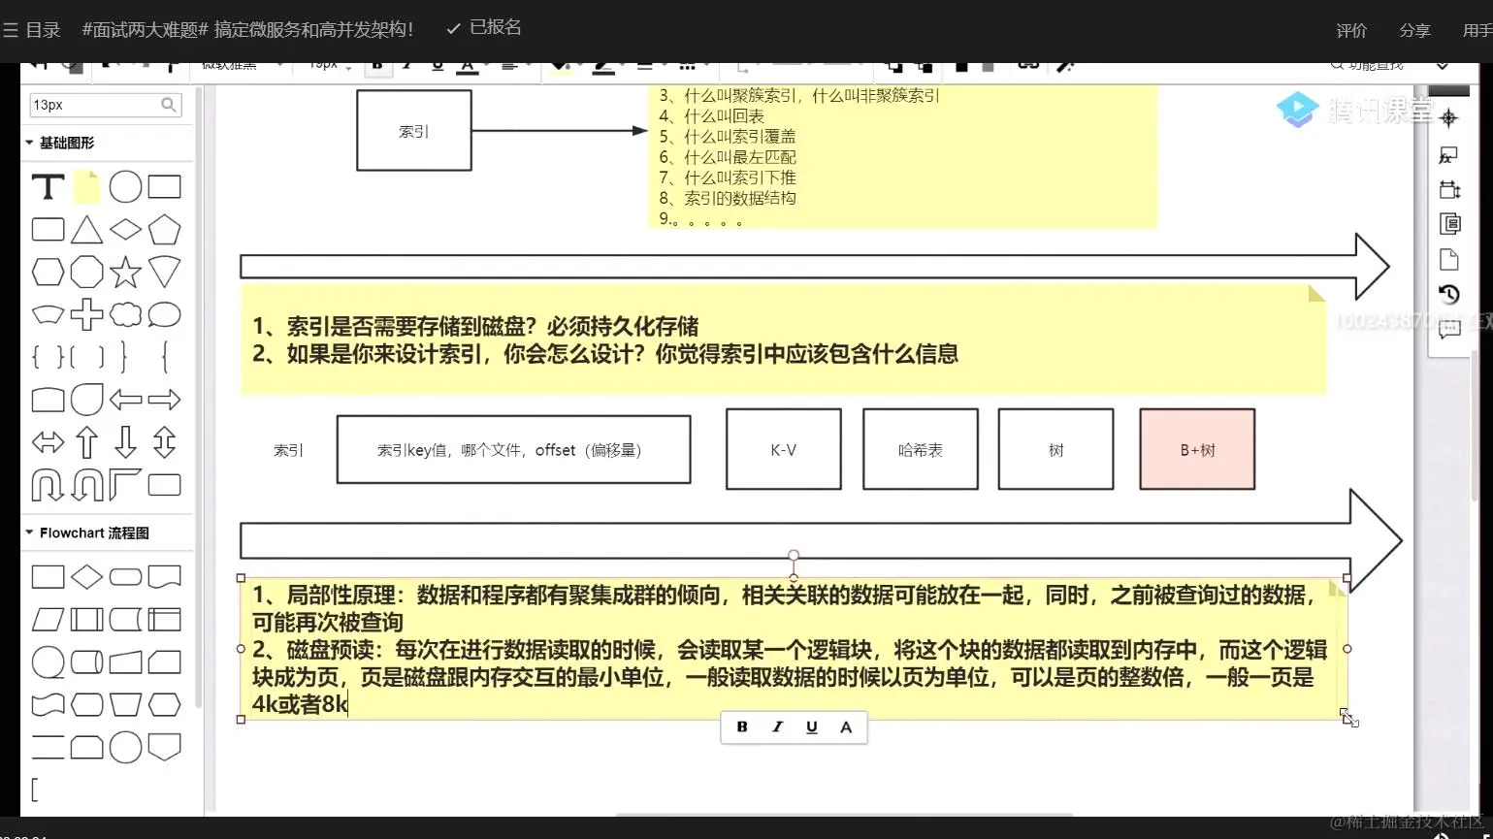Pick the yellow sticky note shape
1493x839 pixels.
(87, 186)
